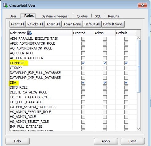Click the Admin All button
This screenshot has width=151, height=146.
coord(53,24)
